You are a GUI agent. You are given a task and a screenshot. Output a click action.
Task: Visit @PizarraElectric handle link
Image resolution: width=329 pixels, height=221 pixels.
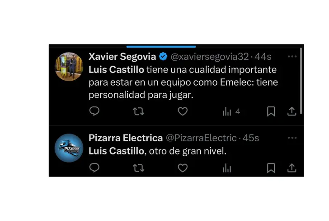coord(201,138)
